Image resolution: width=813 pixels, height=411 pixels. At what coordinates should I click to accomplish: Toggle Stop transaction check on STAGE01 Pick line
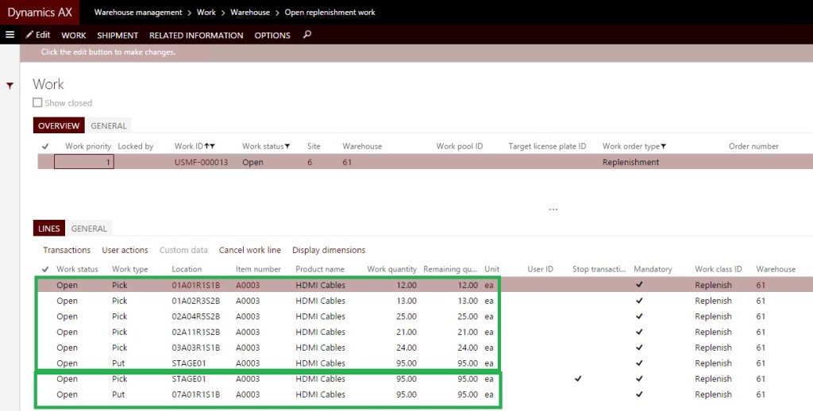tap(577, 379)
